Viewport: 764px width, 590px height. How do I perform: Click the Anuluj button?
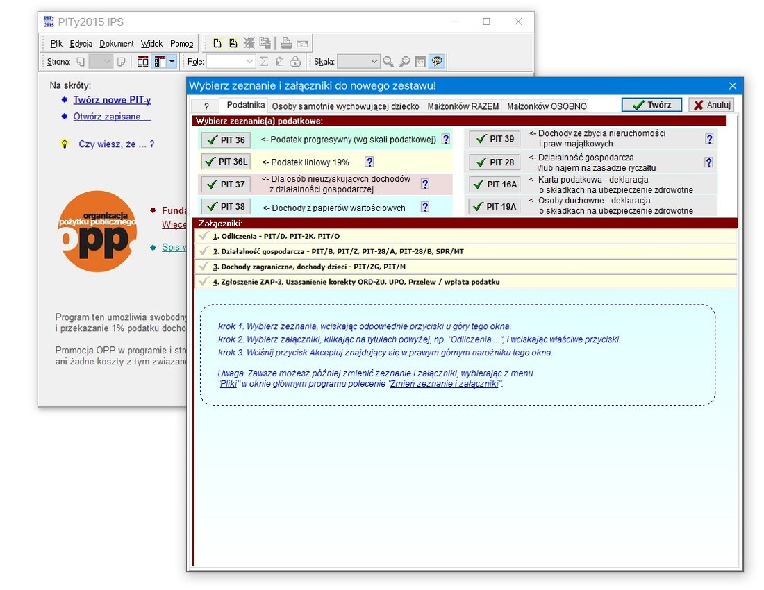coord(711,105)
